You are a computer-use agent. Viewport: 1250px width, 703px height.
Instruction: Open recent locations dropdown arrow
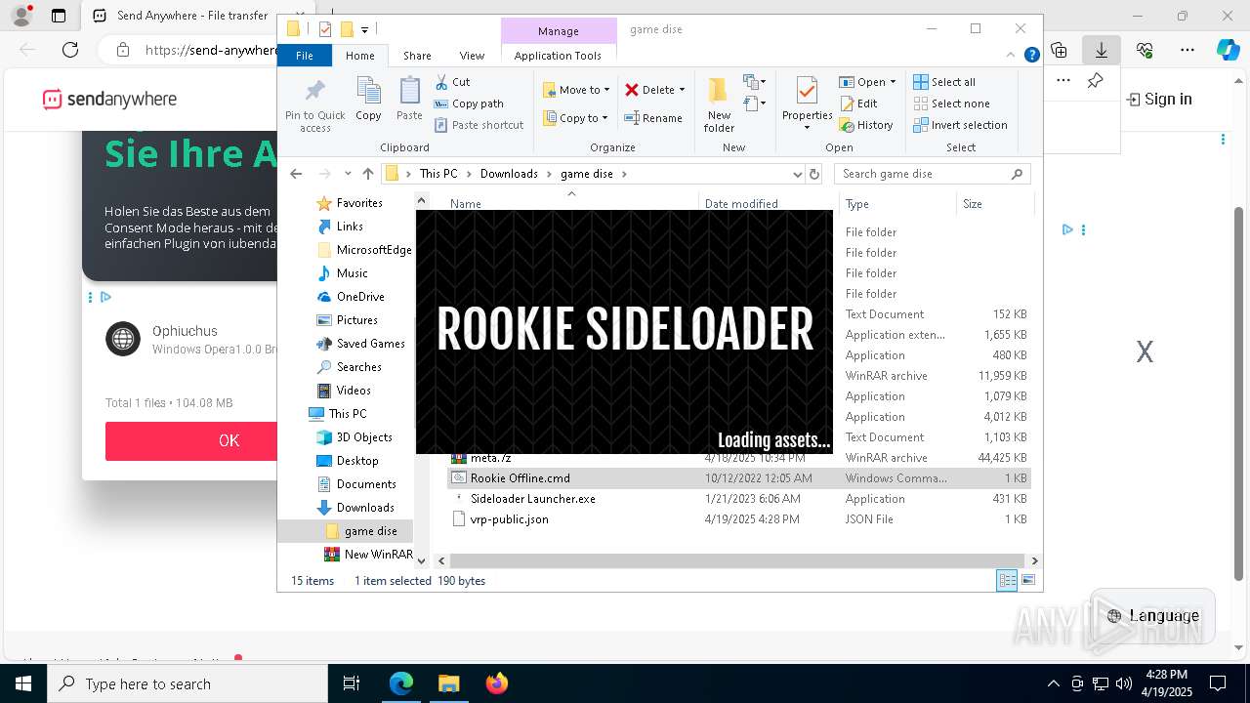click(347, 174)
